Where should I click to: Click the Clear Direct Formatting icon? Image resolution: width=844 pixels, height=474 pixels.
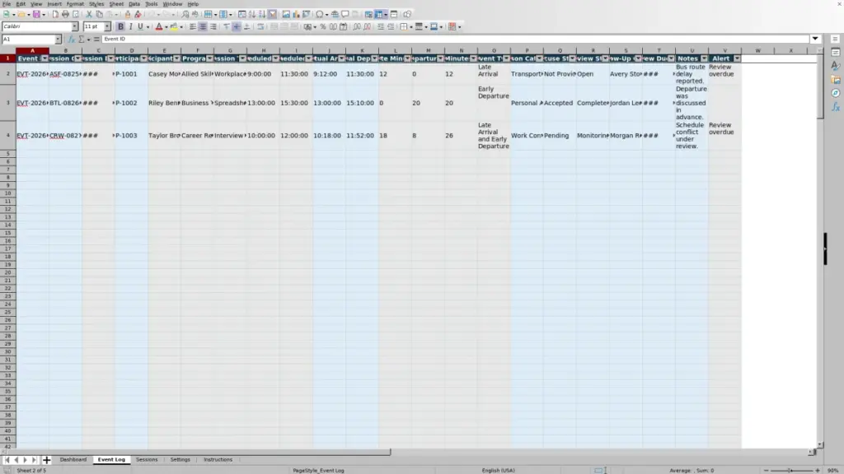point(138,15)
